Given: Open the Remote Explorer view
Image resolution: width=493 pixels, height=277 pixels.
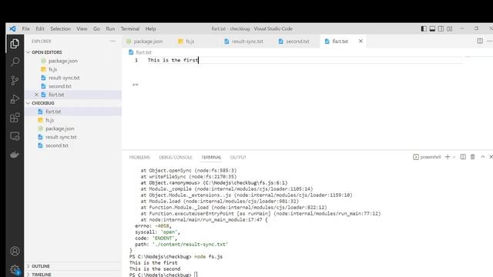Looking at the screenshot, I should (x=15, y=136).
